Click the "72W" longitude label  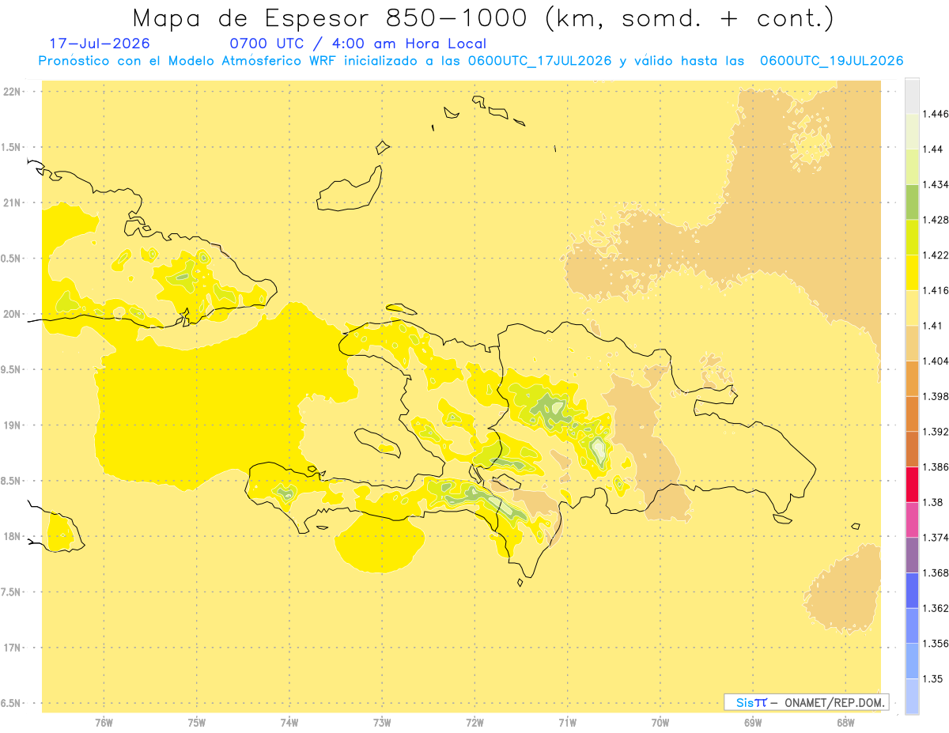[x=475, y=723]
